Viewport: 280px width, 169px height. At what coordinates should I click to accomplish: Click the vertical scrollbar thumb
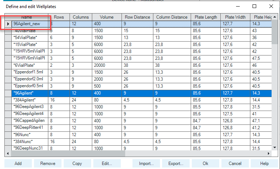pos(275,32)
